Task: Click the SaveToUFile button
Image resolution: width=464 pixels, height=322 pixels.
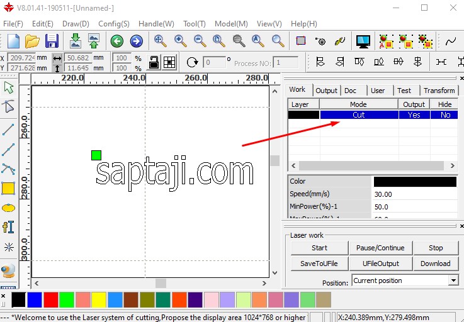Action: click(x=319, y=264)
